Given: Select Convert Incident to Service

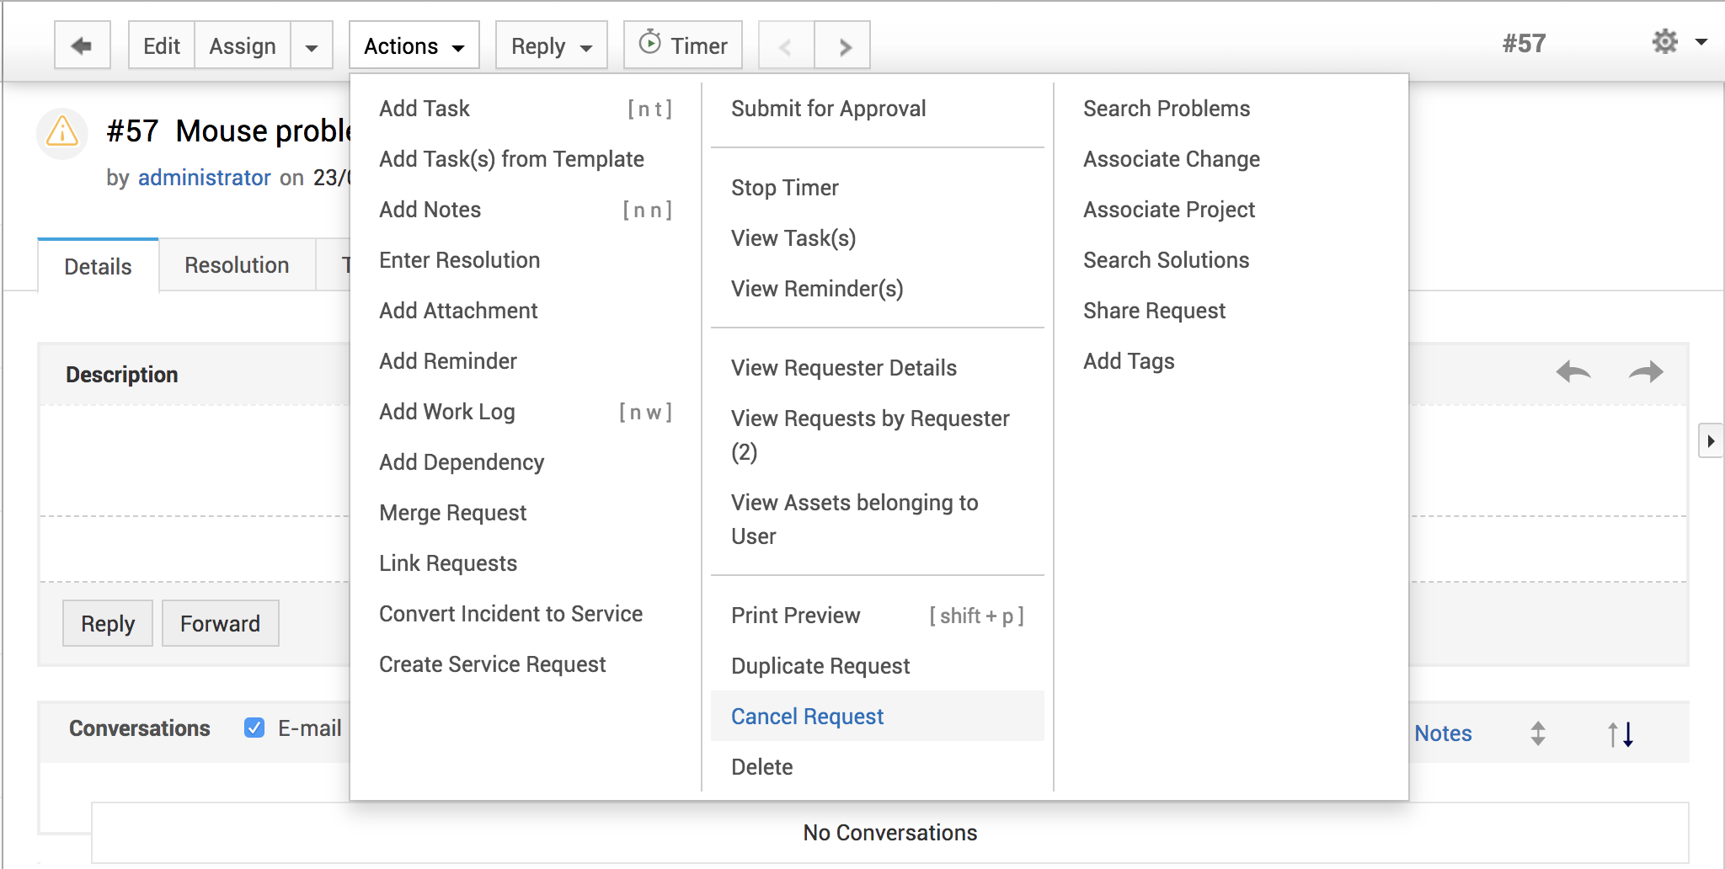Looking at the screenshot, I should (526, 614).
